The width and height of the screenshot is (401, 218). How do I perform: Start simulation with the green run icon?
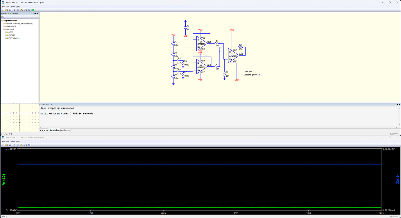pos(33,10)
